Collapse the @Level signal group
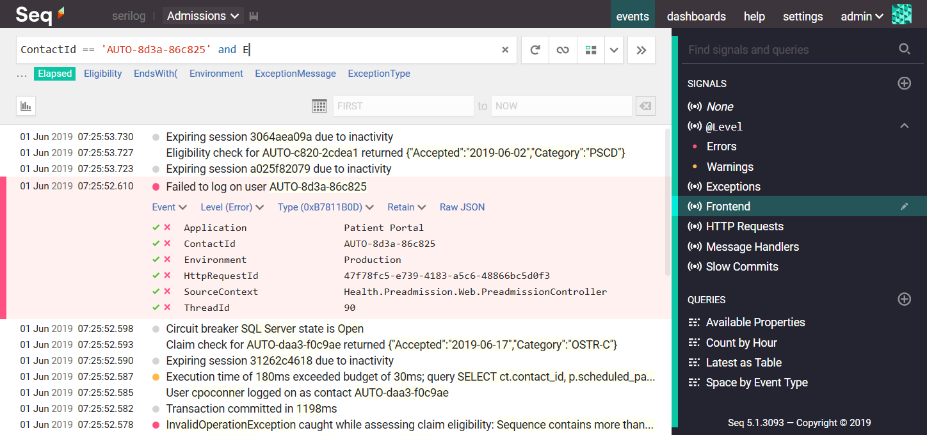Image resolution: width=927 pixels, height=435 pixels. pos(904,126)
